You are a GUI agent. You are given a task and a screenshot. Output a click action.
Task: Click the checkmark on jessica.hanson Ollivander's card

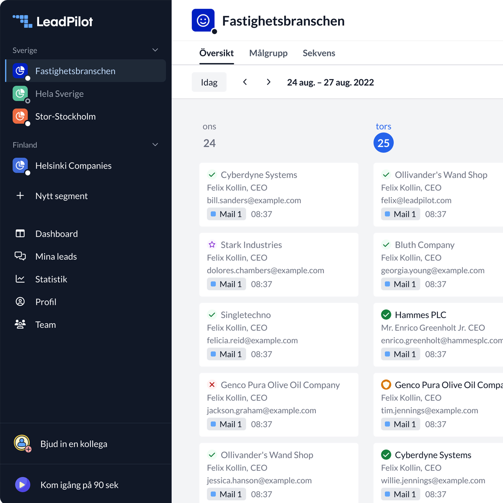pyautogui.click(x=212, y=455)
